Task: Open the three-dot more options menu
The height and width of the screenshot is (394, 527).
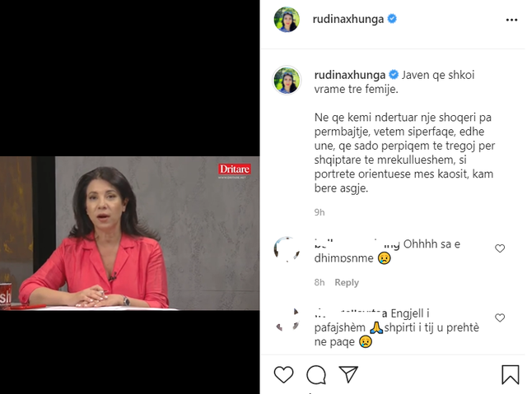Action: click(511, 20)
